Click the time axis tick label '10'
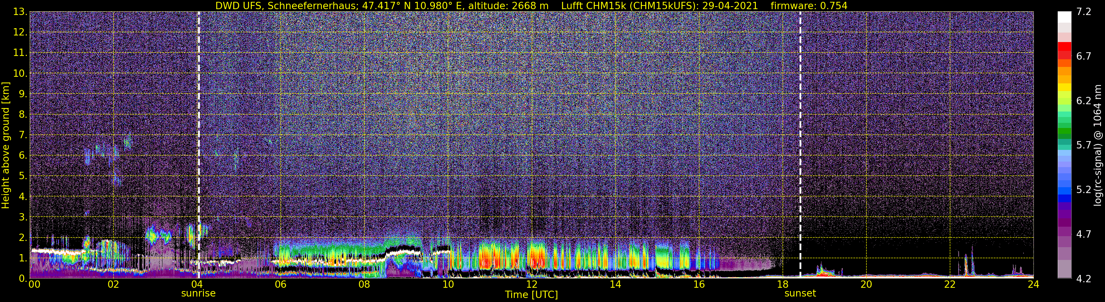Viewport: 1105px width, 302px height. point(448,285)
